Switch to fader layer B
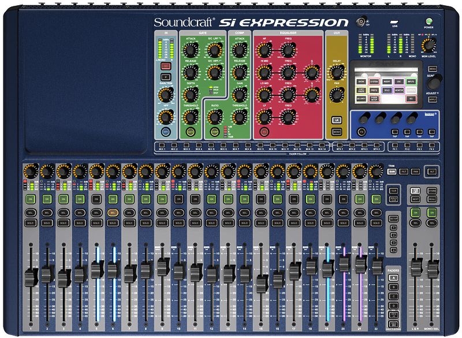Screen dimensions: 462x338 [393, 287]
